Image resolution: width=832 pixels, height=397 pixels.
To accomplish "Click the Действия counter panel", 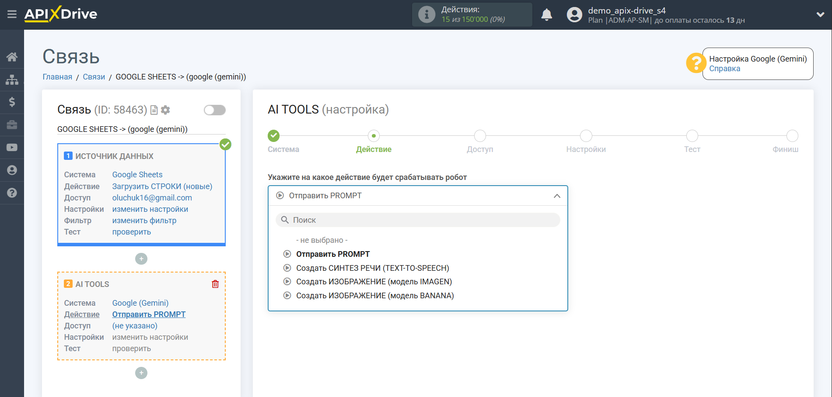I will pos(472,14).
